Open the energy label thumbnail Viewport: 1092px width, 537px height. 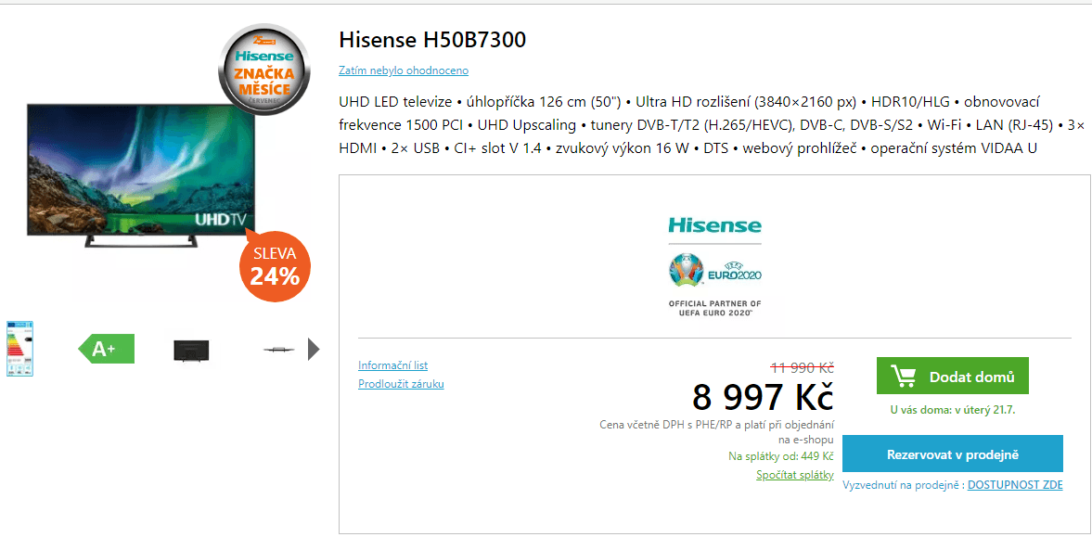pyautogui.click(x=19, y=348)
